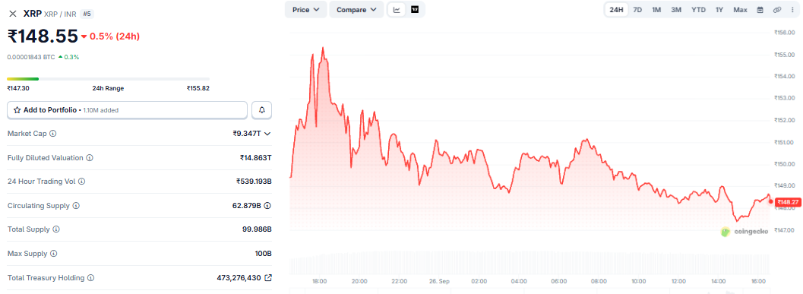This screenshot has width=803, height=294.
Task: Click the price alert bell icon
Action: (x=261, y=110)
